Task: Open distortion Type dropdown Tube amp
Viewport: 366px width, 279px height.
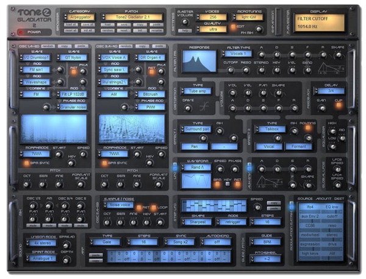Action: tap(196, 91)
